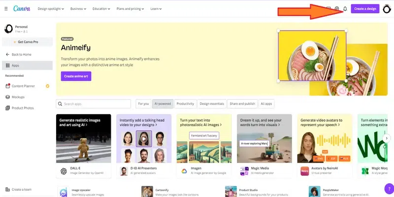Click 'Seamlessly upscale images' text
Viewport: 394px width, 197px height.
pyautogui.click(x=88, y=195)
